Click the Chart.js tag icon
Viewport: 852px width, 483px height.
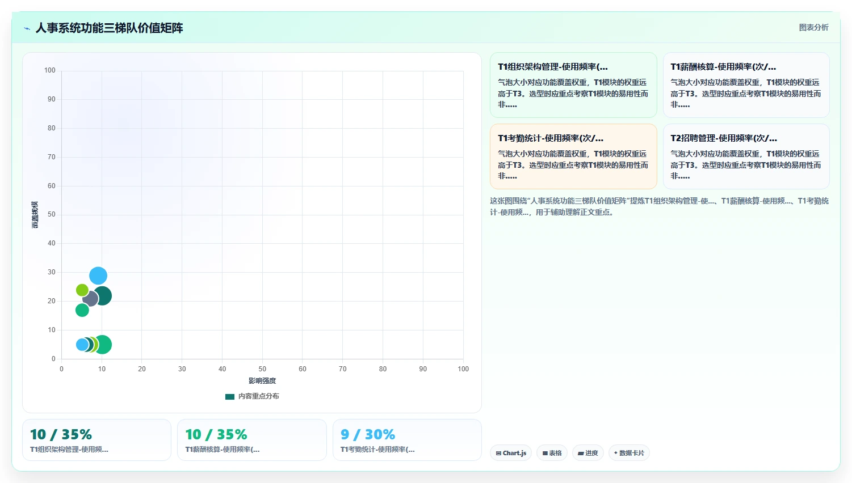[498, 454]
